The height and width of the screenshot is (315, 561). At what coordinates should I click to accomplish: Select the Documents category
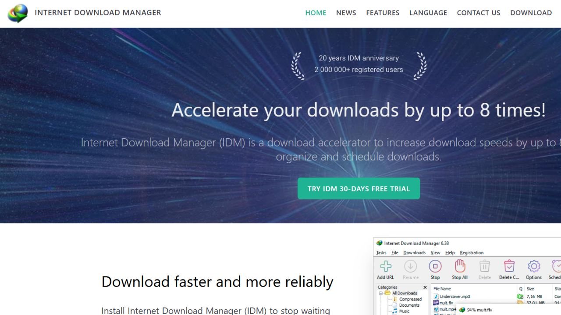pyautogui.click(x=409, y=305)
